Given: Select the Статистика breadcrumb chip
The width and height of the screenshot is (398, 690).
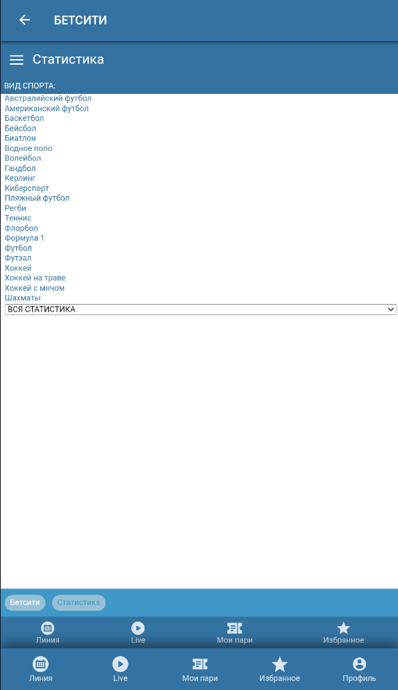Looking at the screenshot, I should pyautogui.click(x=78, y=602).
